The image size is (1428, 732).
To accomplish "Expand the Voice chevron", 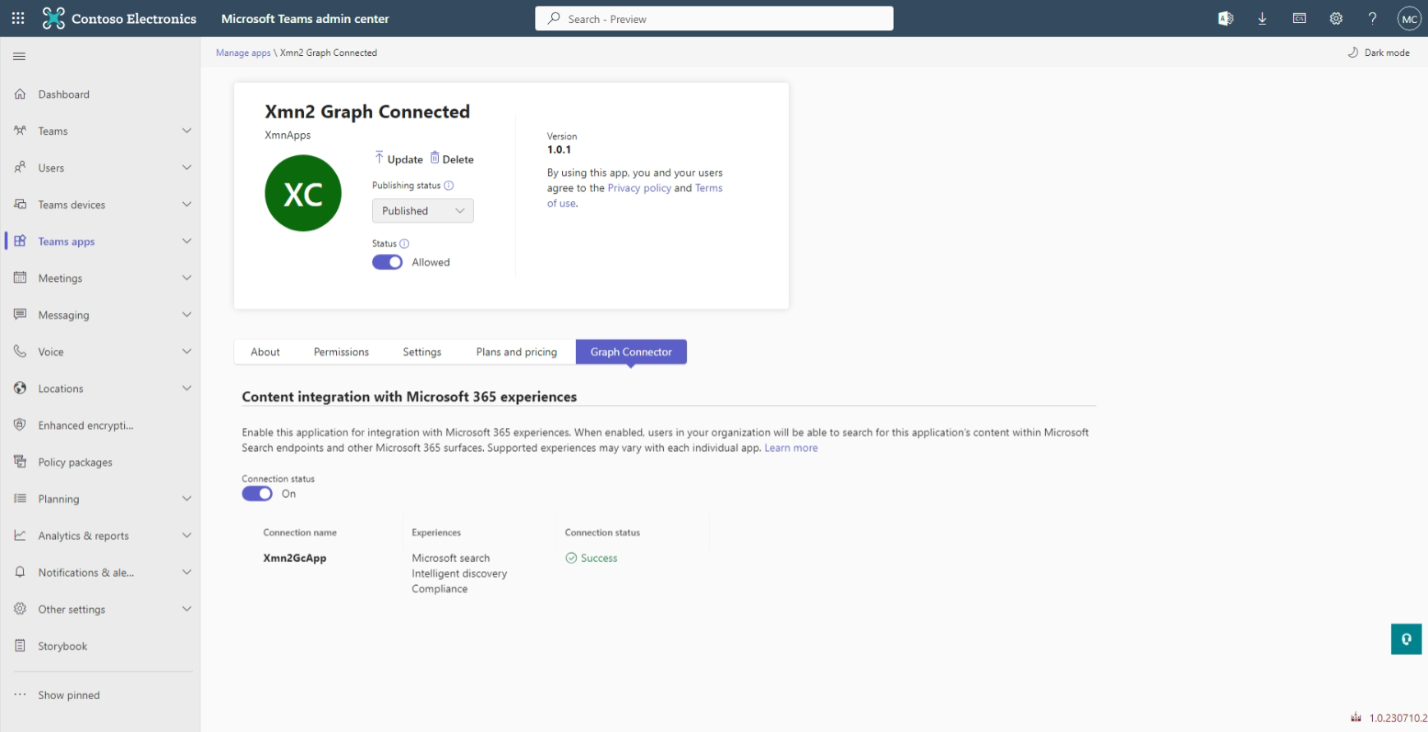I will [187, 352].
